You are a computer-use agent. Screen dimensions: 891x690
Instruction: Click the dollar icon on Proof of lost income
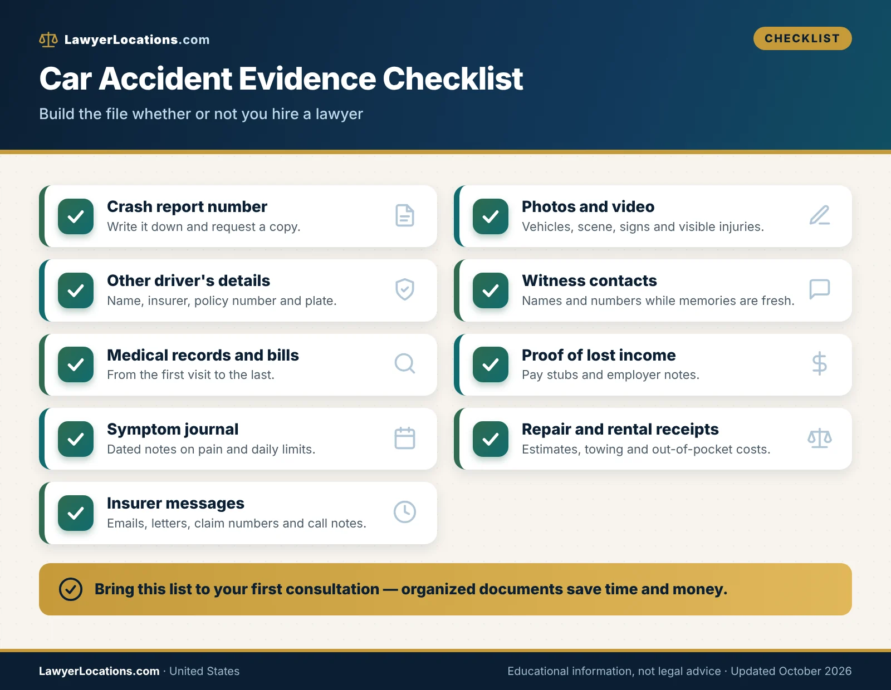tap(820, 364)
